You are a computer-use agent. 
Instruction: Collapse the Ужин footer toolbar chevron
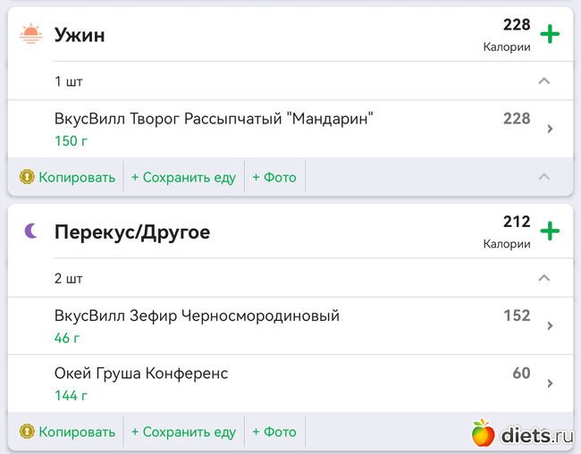(544, 177)
